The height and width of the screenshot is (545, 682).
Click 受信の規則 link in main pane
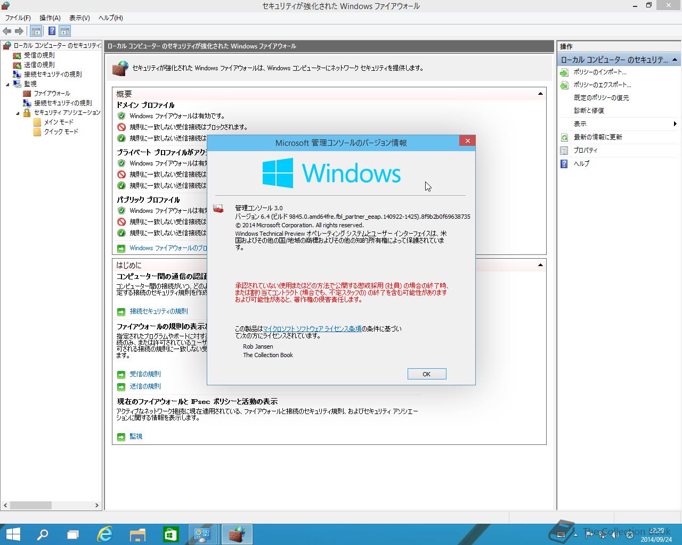[x=145, y=374]
